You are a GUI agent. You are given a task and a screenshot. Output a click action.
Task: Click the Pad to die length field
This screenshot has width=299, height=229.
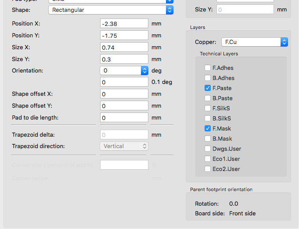coord(124,118)
